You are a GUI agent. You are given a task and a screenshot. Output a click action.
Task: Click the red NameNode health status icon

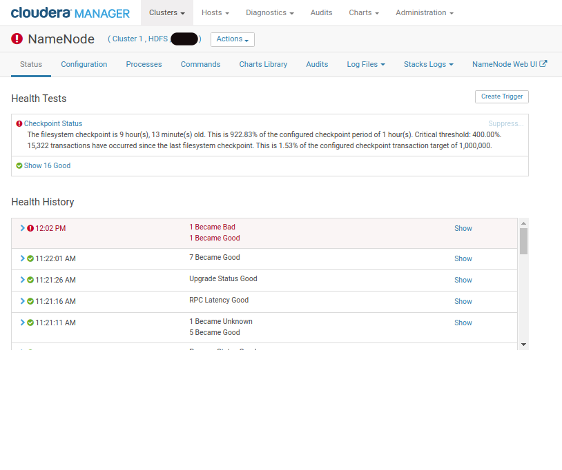coord(17,39)
